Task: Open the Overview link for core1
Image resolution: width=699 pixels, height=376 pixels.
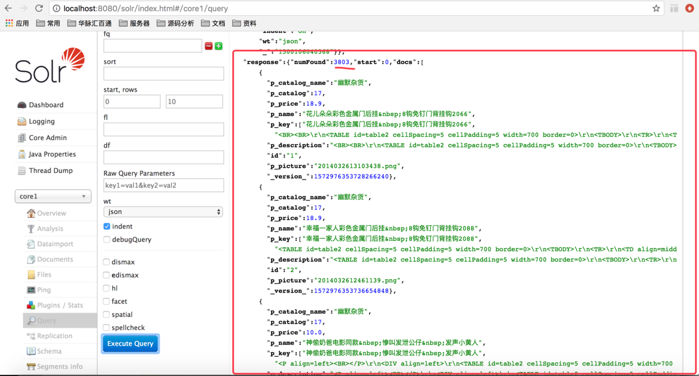Action: [51, 213]
